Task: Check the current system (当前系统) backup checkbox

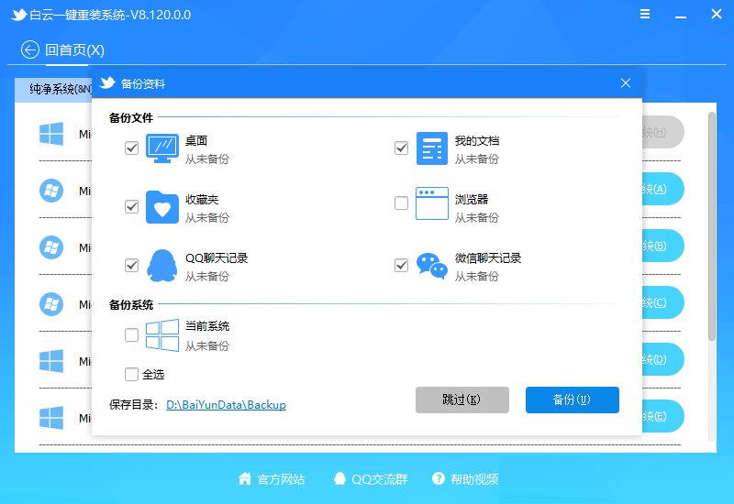Action: point(131,335)
